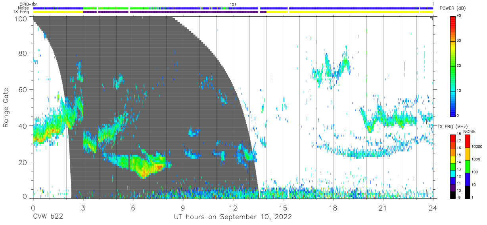Click the Range Gate axis tick "40"
487x225 pixels.
coord(23,126)
